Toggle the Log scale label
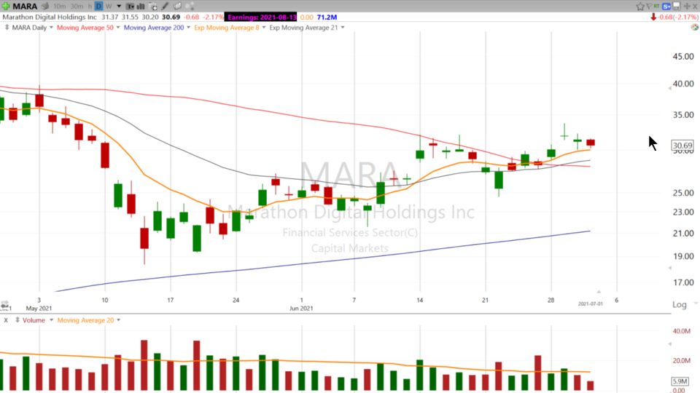The height and width of the screenshot is (393, 700). pyautogui.click(x=680, y=304)
